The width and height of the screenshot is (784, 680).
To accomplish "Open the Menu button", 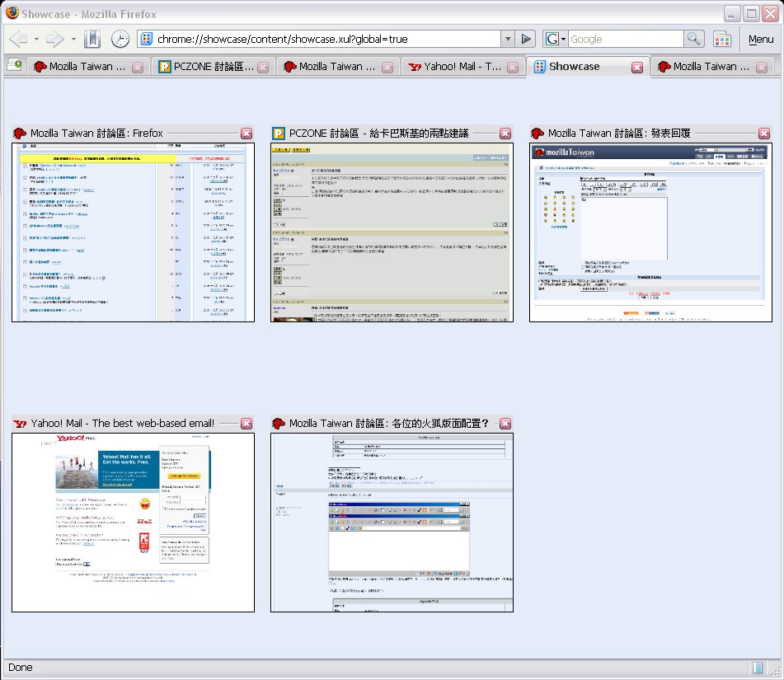I will coord(760,39).
